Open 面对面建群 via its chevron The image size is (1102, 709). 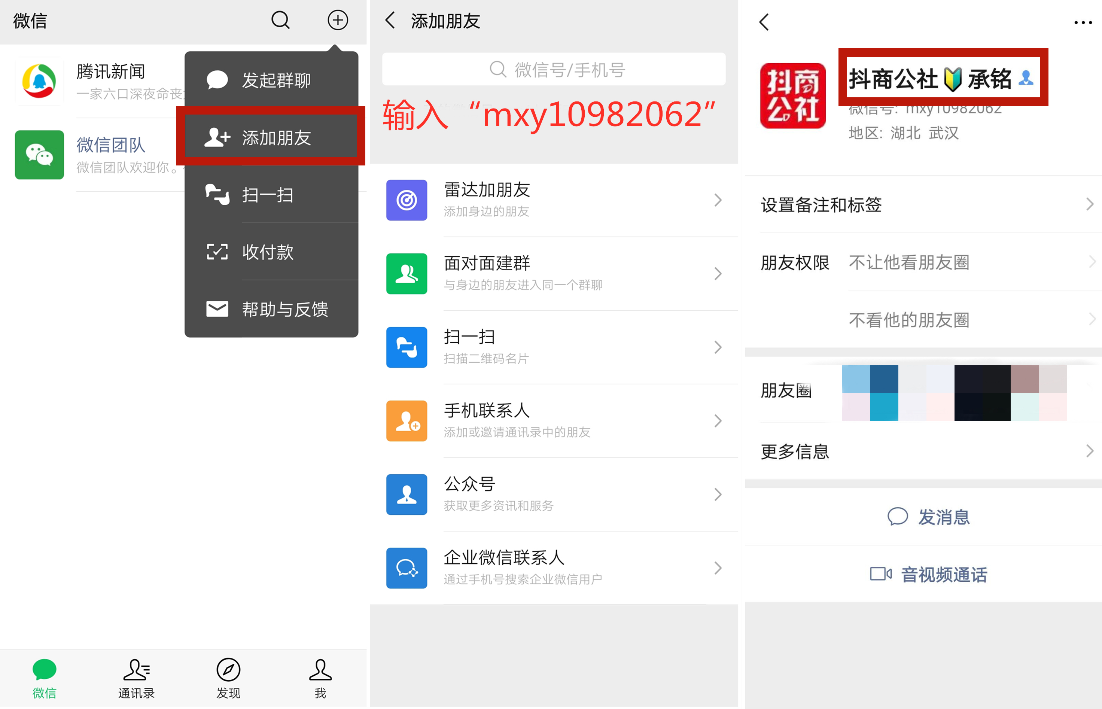click(x=718, y=274)
